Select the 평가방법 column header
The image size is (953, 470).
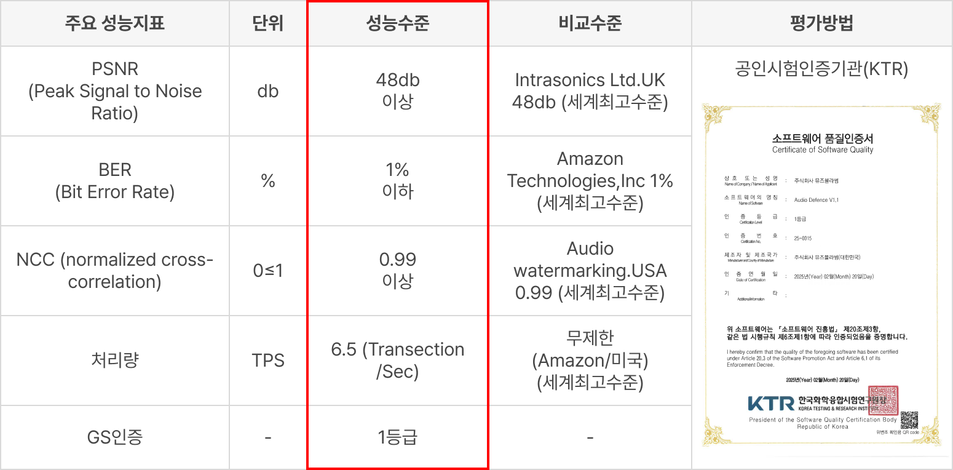(x=821, y=23)
